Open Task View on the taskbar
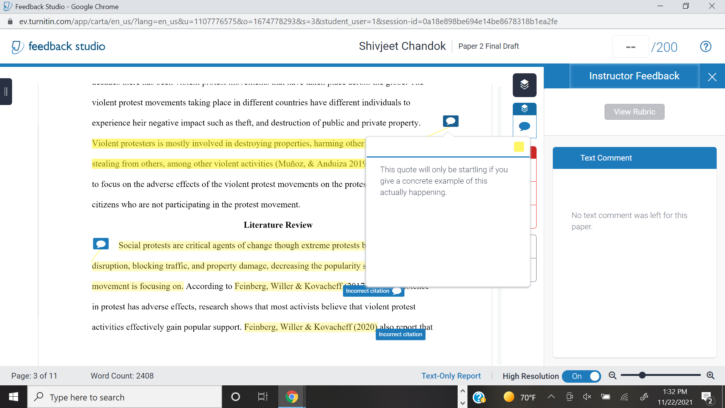 (x=262, y=397)
